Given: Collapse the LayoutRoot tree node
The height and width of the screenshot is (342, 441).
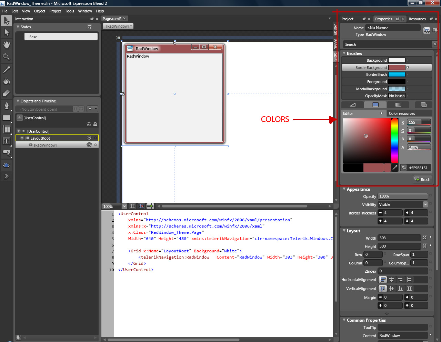Looking at the screenshot, I should 22,138.
